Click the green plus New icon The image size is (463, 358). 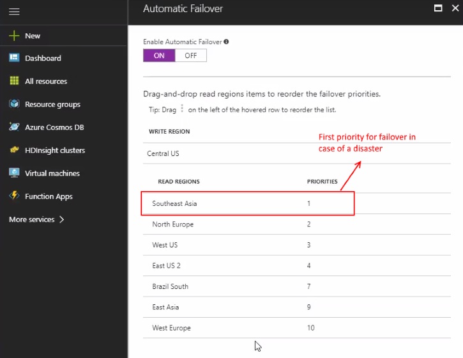tap(14, 36)
